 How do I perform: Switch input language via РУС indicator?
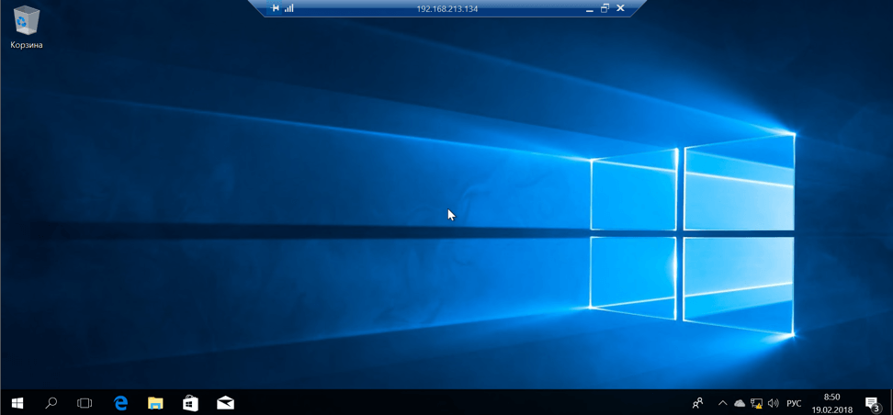[794, 403]
